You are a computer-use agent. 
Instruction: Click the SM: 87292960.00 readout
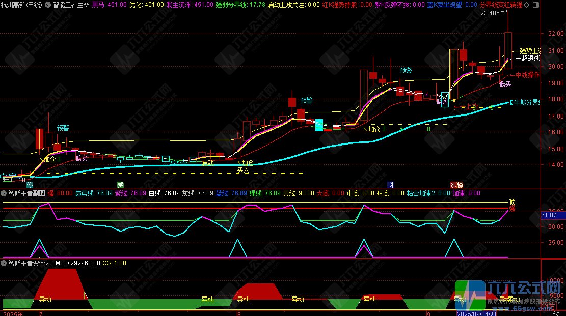(x=76, y=263)
